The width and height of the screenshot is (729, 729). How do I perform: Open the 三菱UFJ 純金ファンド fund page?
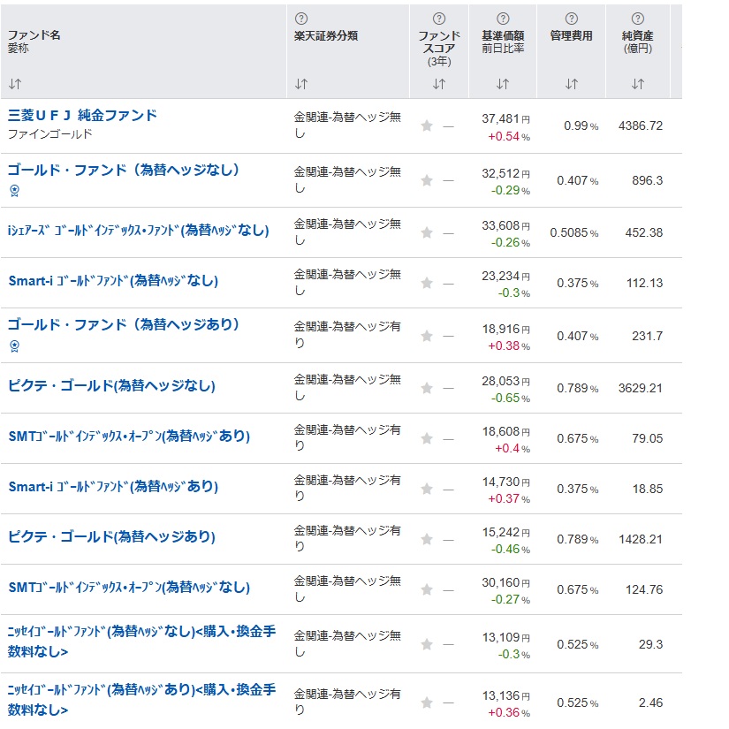tap(82, 116)
